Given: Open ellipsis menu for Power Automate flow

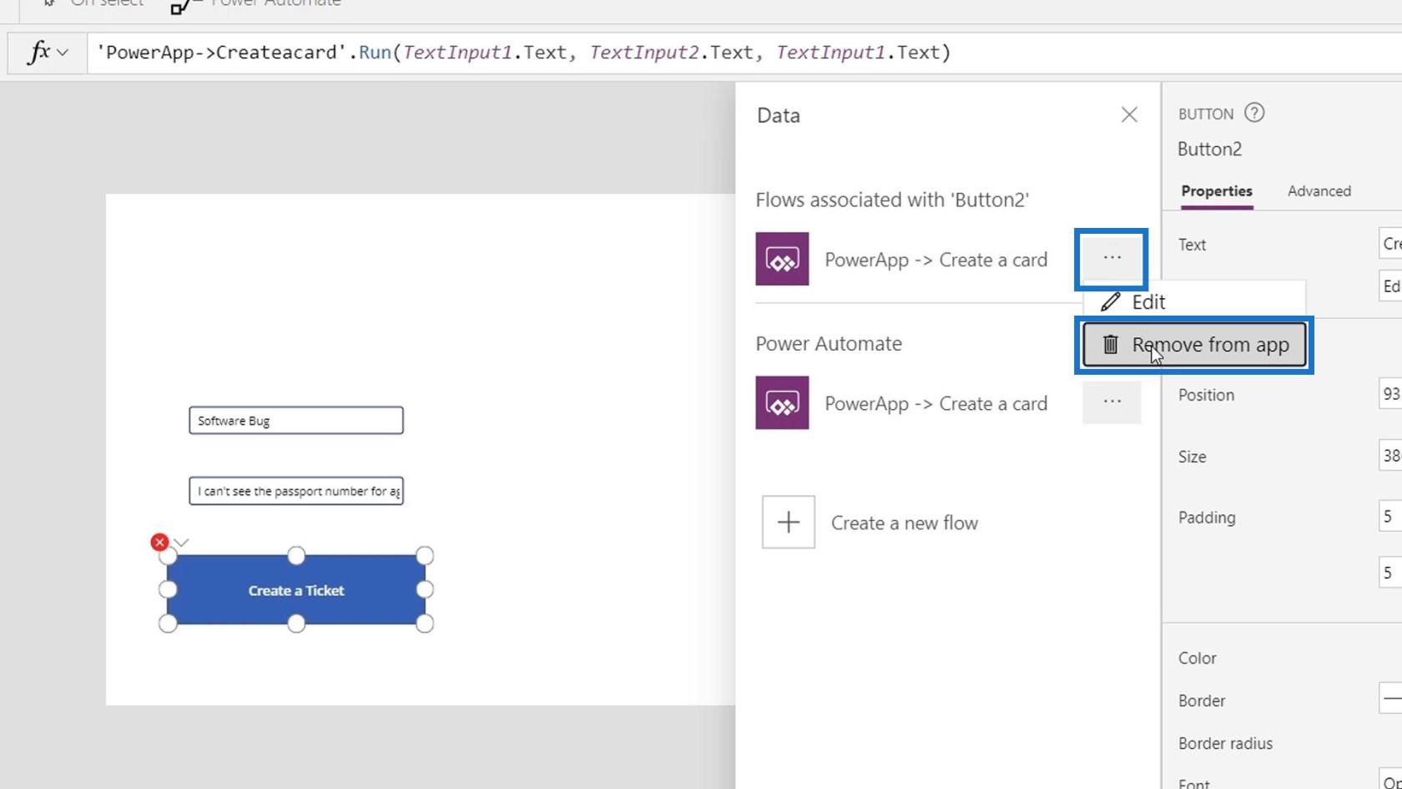Looking at the screenshot, I should coord(1112,402).
